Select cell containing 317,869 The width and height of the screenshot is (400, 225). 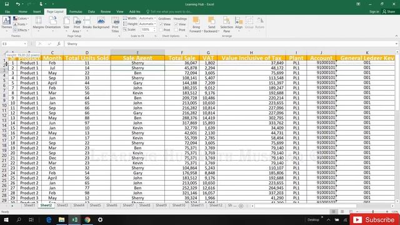182,122
